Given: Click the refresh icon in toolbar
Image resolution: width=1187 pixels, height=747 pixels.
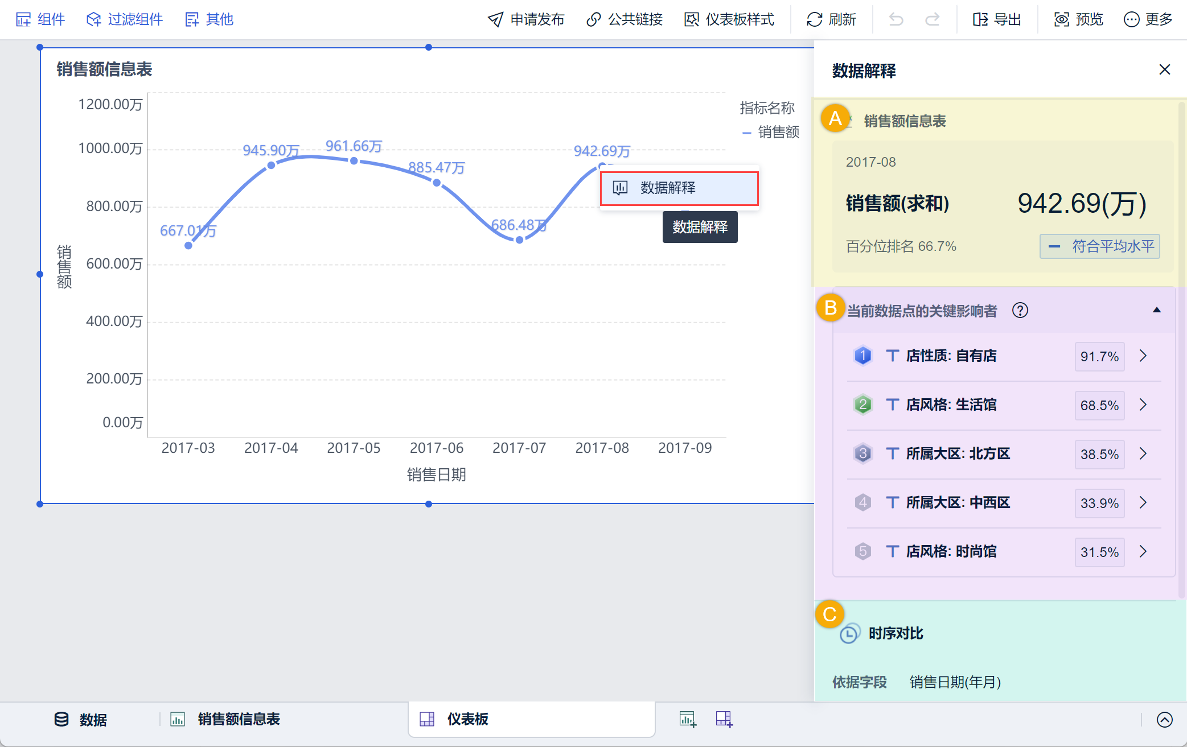Looking at the screenshot, I should point(815,19).
